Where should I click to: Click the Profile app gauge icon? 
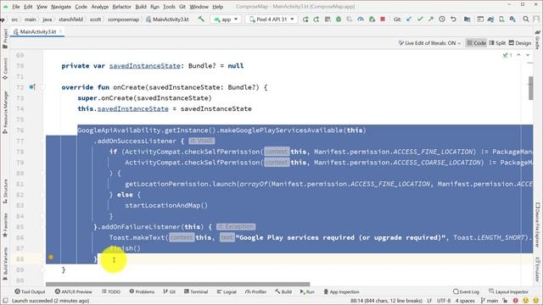point(361,19)
